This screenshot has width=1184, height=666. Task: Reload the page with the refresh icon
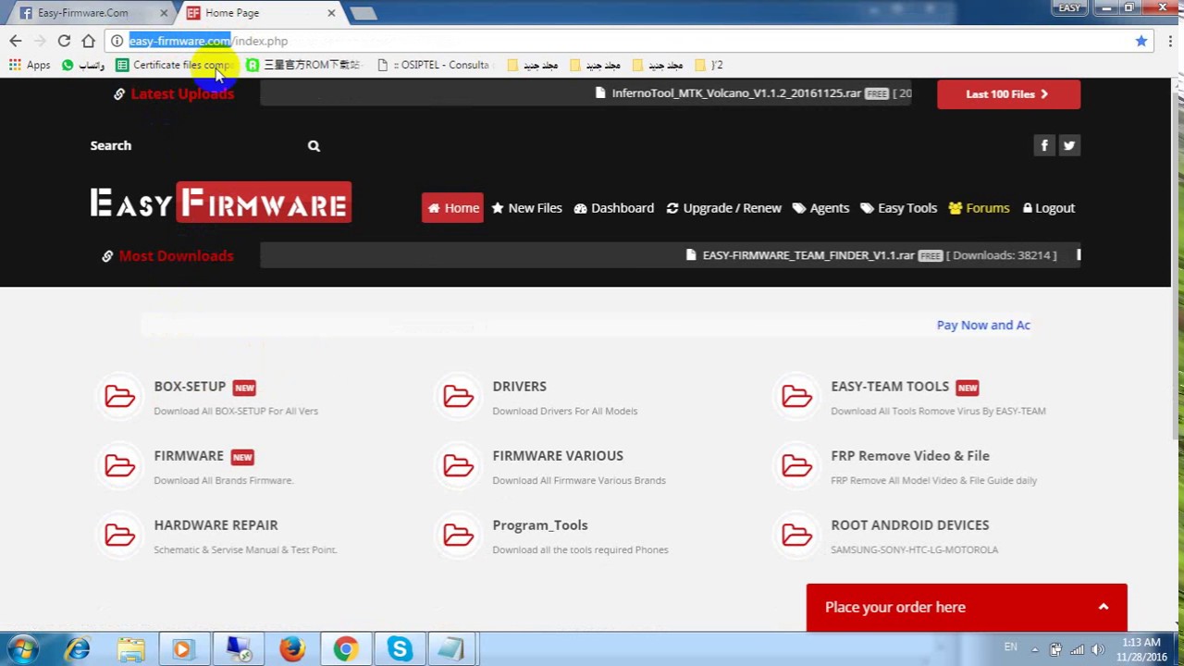click(x=64, y=41)
